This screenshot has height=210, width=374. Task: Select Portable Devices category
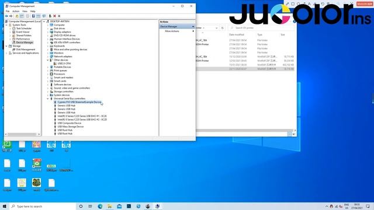point(63,67)
